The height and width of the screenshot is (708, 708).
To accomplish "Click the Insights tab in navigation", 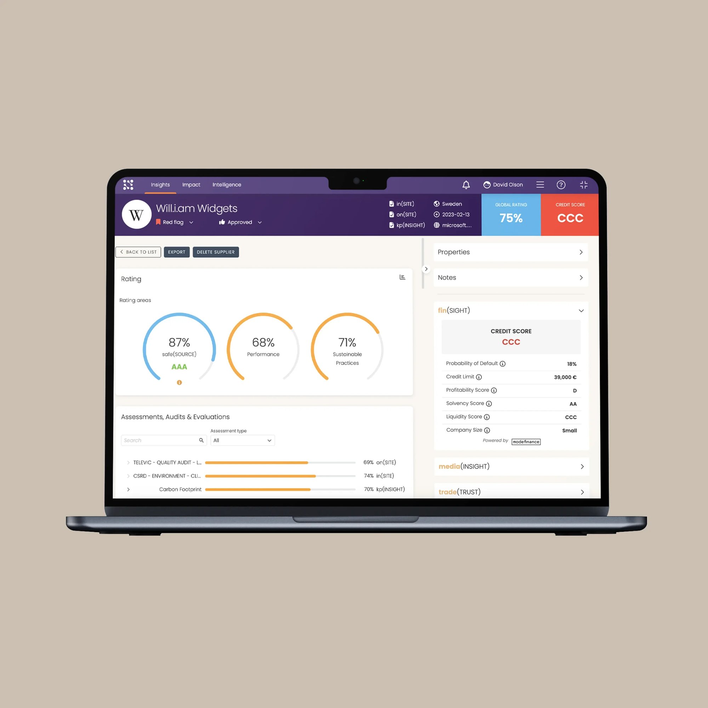I will [160, 185].
